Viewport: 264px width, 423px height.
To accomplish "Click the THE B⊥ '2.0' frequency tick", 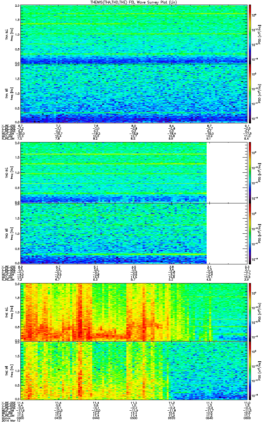I will (17, 284).
